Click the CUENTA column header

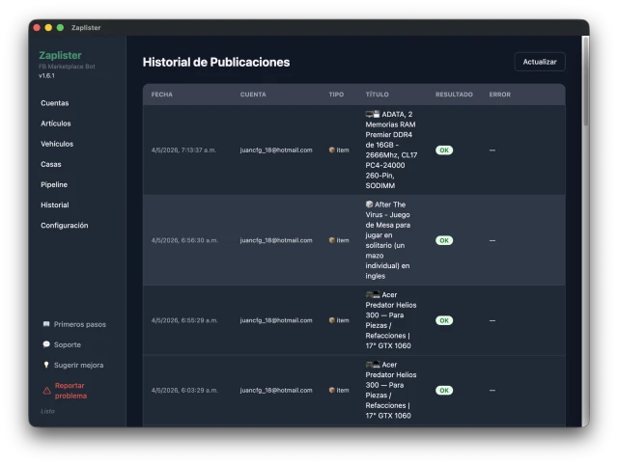(x=253, y=95)
